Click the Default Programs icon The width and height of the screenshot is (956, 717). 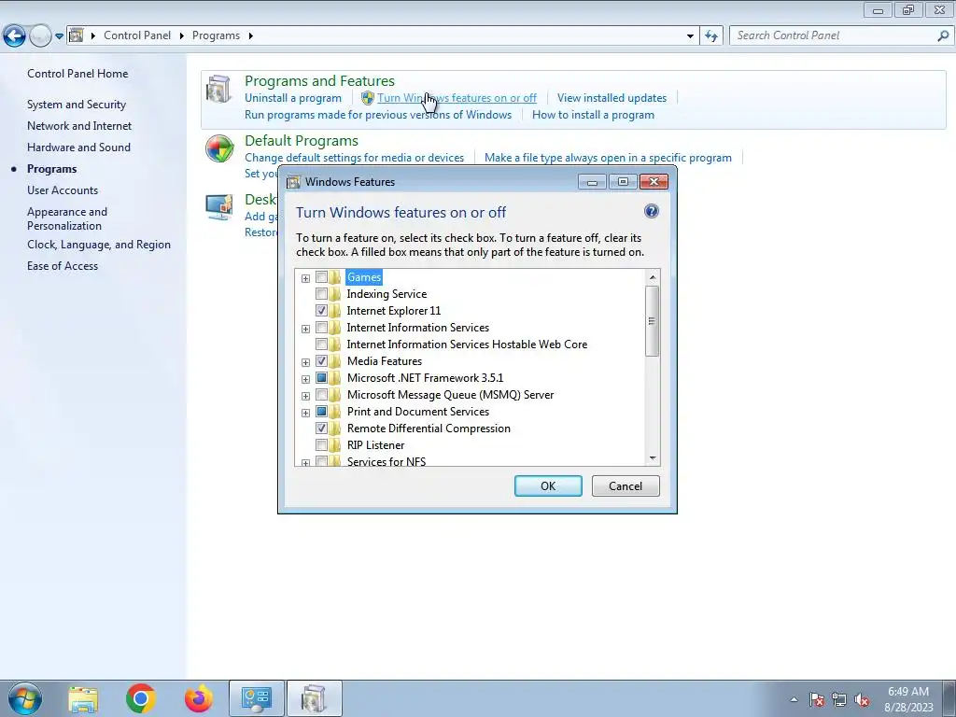tap(219, 148)
